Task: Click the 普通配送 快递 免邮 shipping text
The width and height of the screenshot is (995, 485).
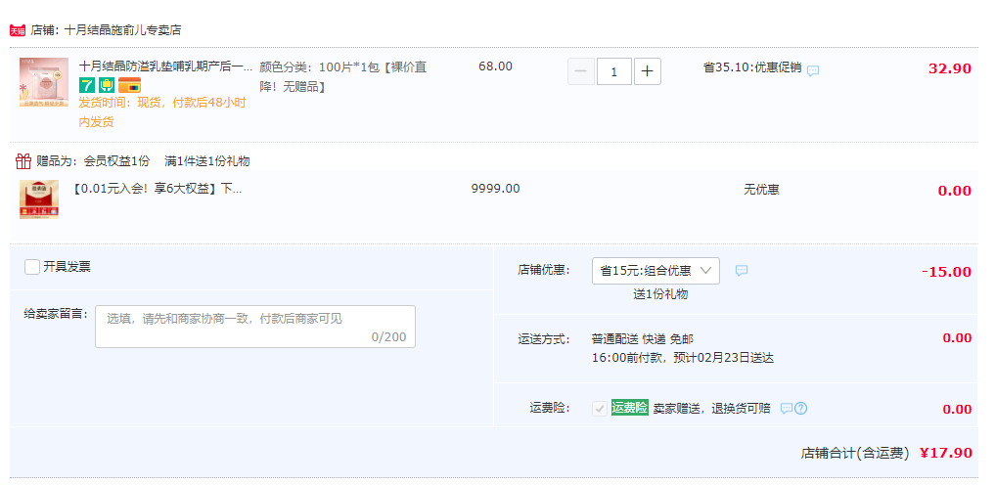Action: pos(643,339)
